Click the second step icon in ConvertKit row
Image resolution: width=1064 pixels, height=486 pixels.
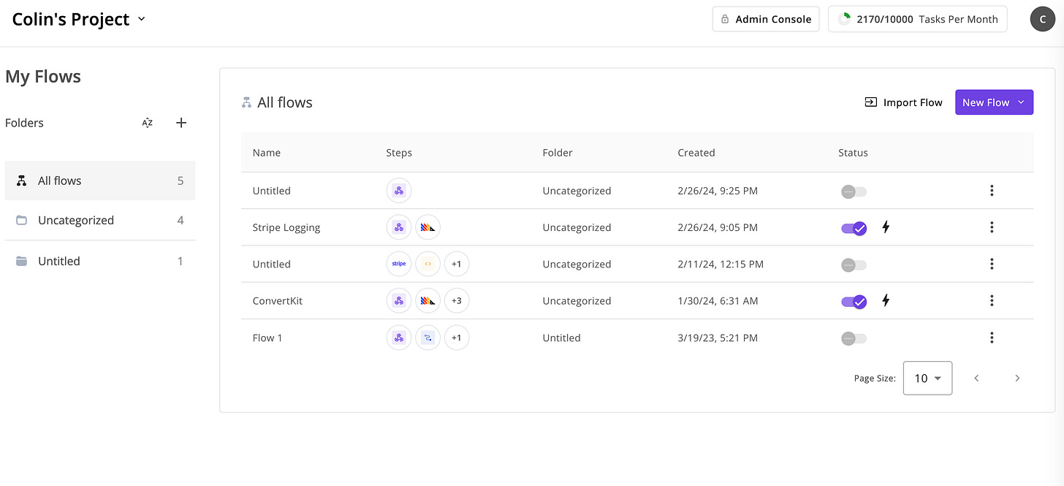click(428, 300)
